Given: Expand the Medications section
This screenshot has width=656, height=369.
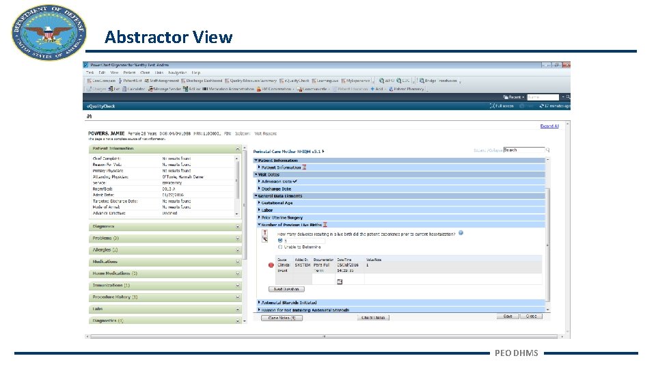Looking at the screenshot, I should (238, 262).
